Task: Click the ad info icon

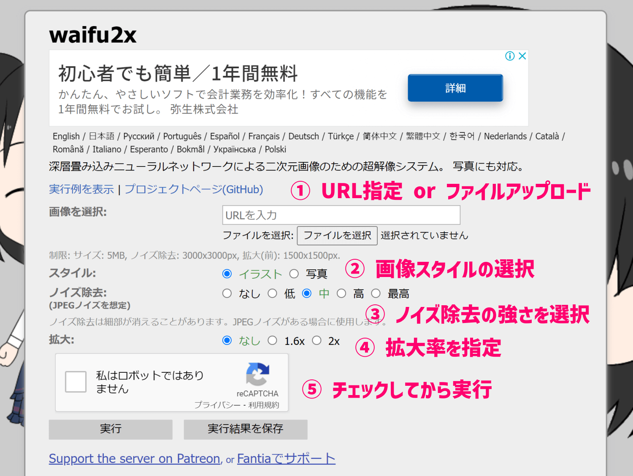Action: 510,56
